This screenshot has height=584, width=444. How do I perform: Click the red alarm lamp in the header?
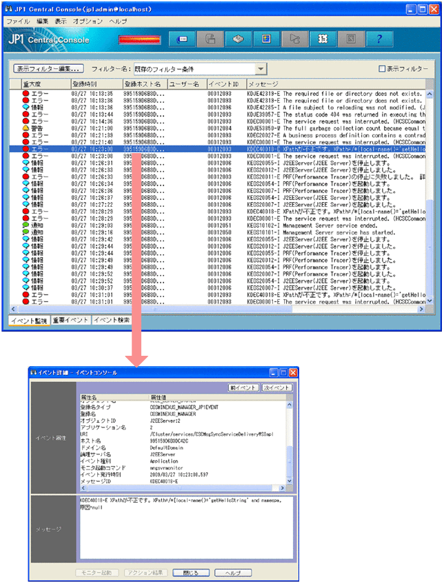140,39
